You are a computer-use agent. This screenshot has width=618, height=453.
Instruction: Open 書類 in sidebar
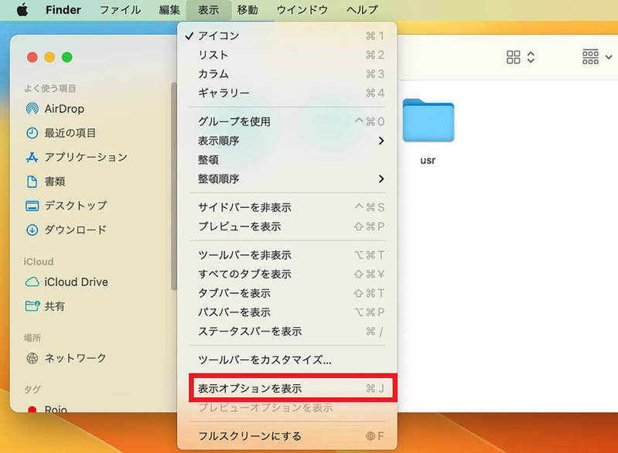[46, 182]
